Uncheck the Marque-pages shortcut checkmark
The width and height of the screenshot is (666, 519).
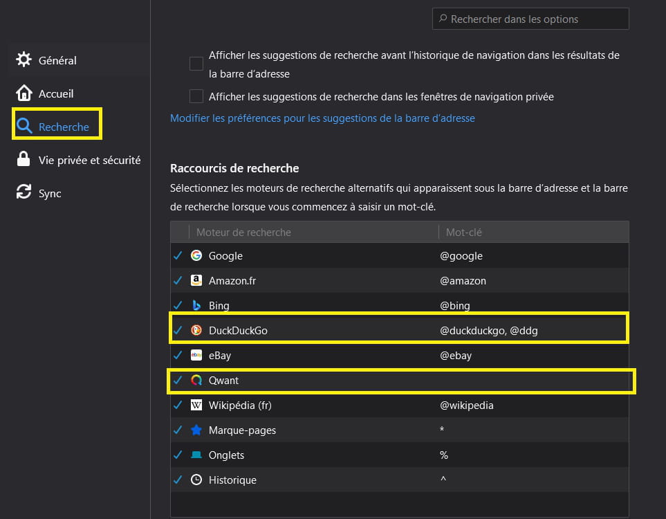[x=178, y=430]
